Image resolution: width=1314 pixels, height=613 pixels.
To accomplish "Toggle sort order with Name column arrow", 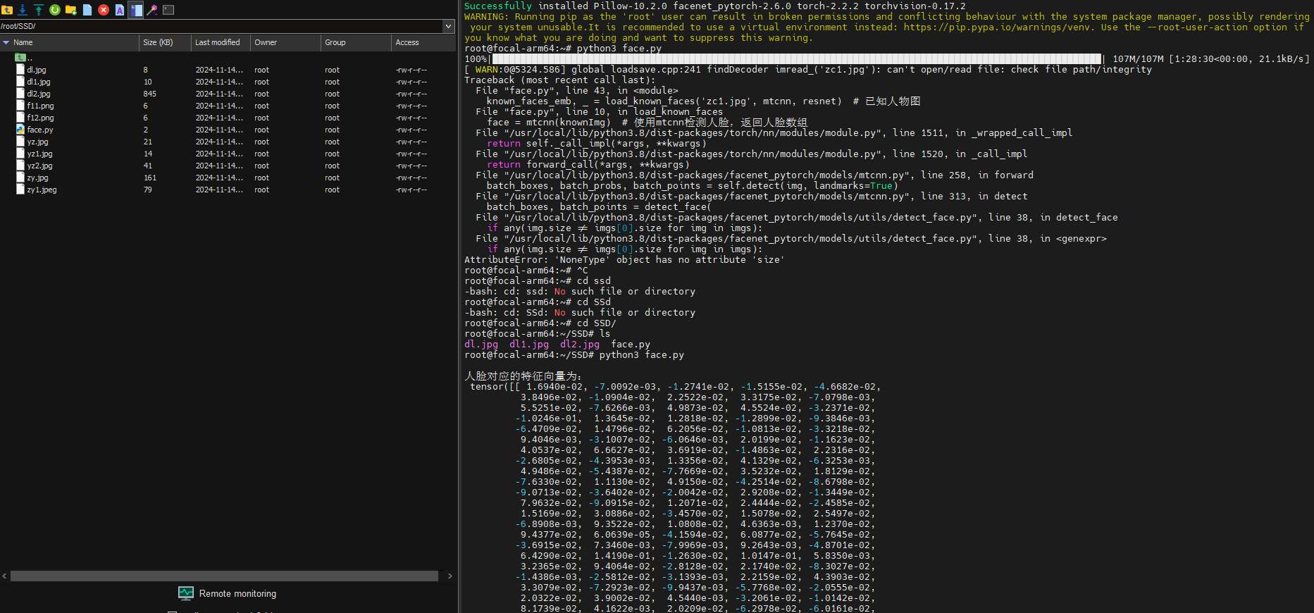I will (6, 43).
